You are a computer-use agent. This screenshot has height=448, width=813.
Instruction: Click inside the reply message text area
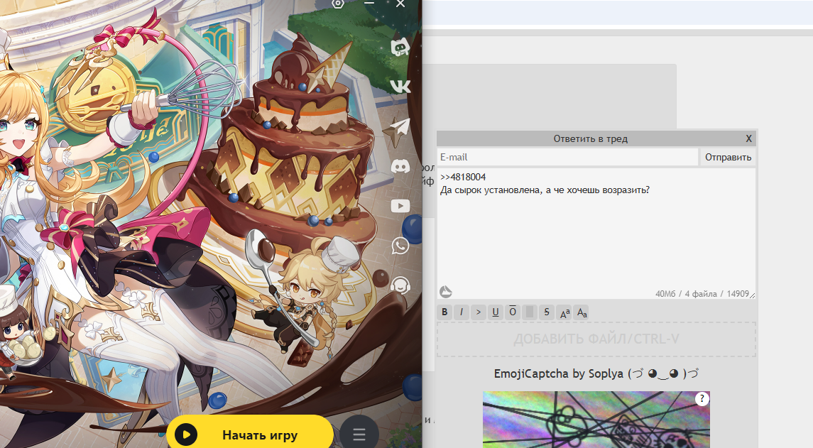coord(596,234)
